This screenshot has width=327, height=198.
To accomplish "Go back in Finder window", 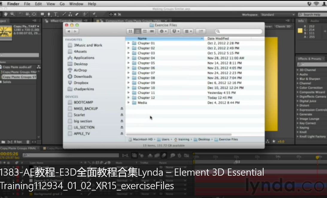I will pyautogui.click(x=69, y=31).
